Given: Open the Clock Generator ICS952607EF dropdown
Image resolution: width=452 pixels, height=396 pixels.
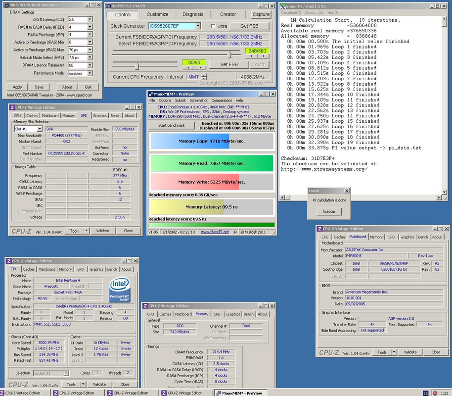Looking at the screenshot, I should 198,26.
